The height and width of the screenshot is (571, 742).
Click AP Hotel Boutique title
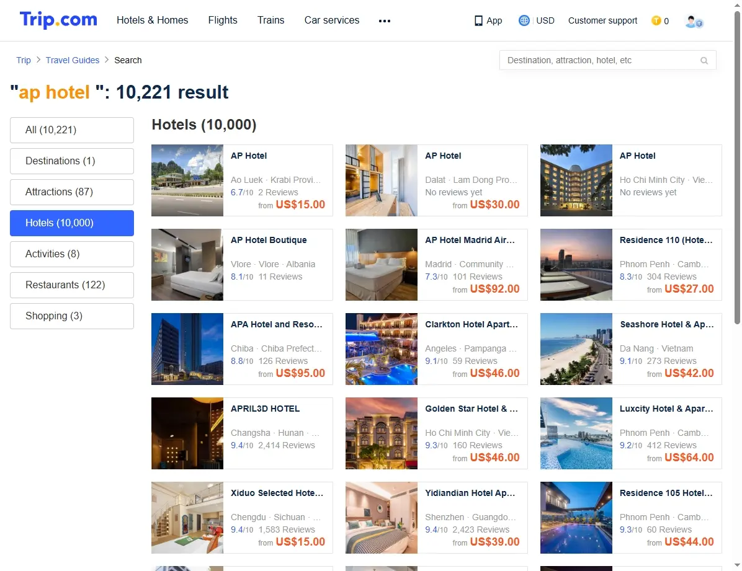point(269,240)
